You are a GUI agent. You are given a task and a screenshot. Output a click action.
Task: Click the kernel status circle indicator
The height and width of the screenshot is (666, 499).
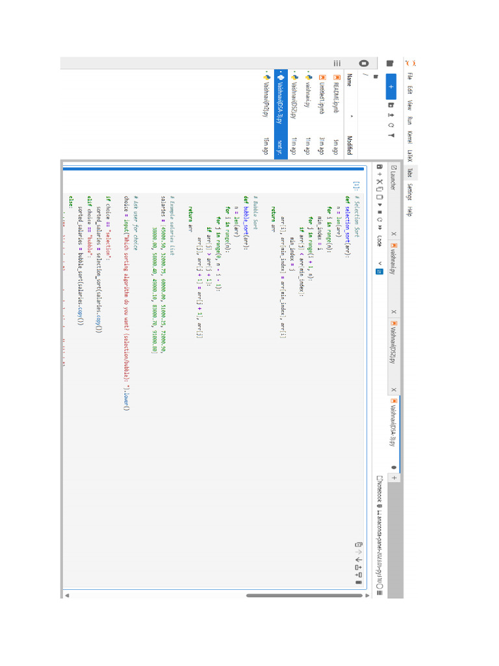pyautogui.click(x=379, y=586)
